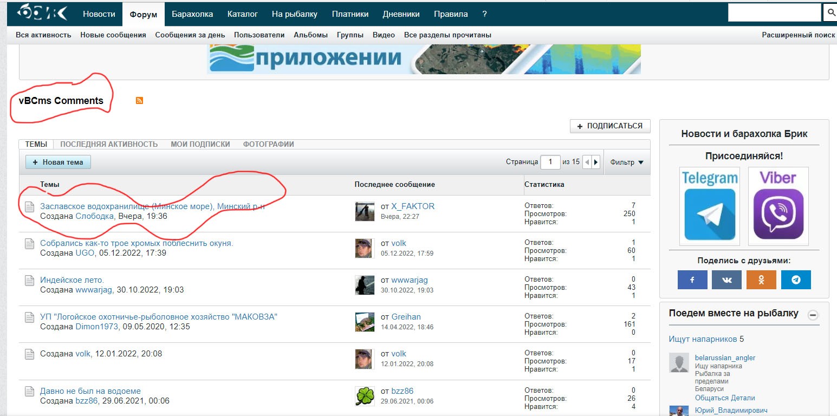Open topic Собрались как-то трое хромых
This screenshot has height=416, width=837.
coord(137,243)
